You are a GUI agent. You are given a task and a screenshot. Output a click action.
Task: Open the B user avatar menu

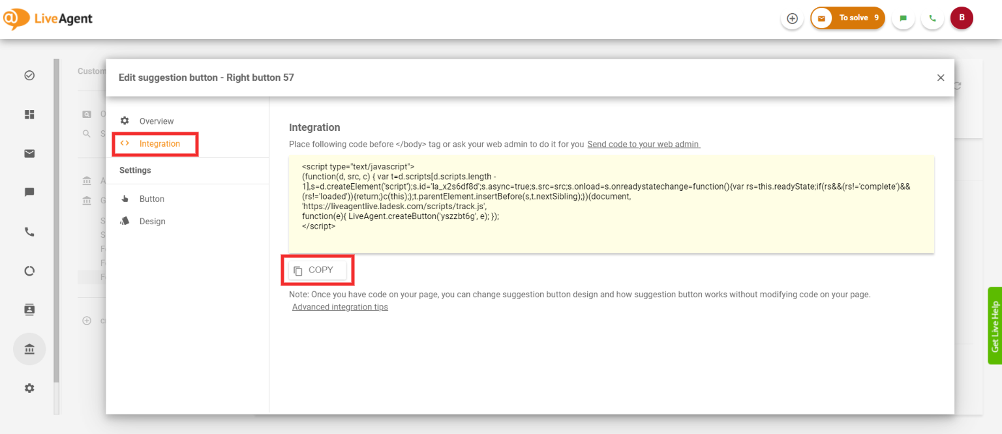[x=962, y=18]
